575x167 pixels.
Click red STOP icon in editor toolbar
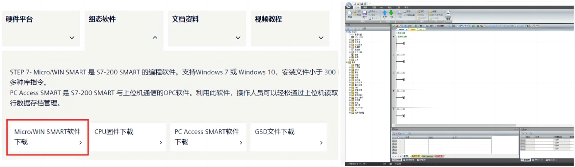point(397,26)
